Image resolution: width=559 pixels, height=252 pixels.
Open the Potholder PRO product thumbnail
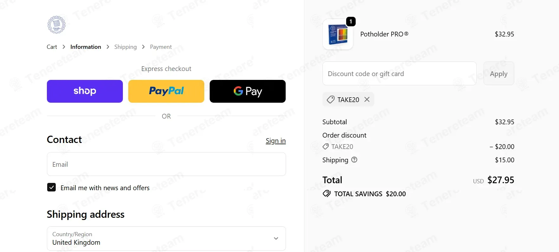pos(338,34)
